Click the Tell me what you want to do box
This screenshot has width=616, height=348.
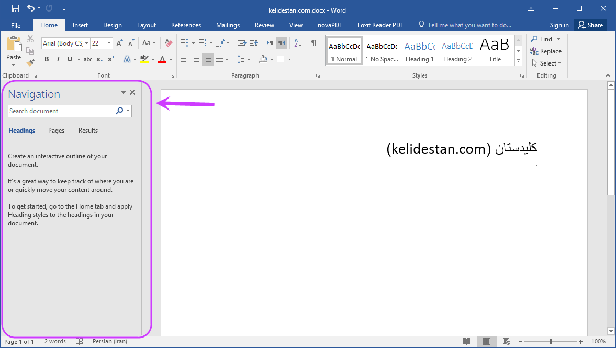(x=465, y=25)
